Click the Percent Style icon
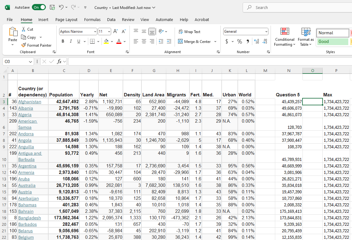Viewport: 352px width, 240px height. point(239,41)
